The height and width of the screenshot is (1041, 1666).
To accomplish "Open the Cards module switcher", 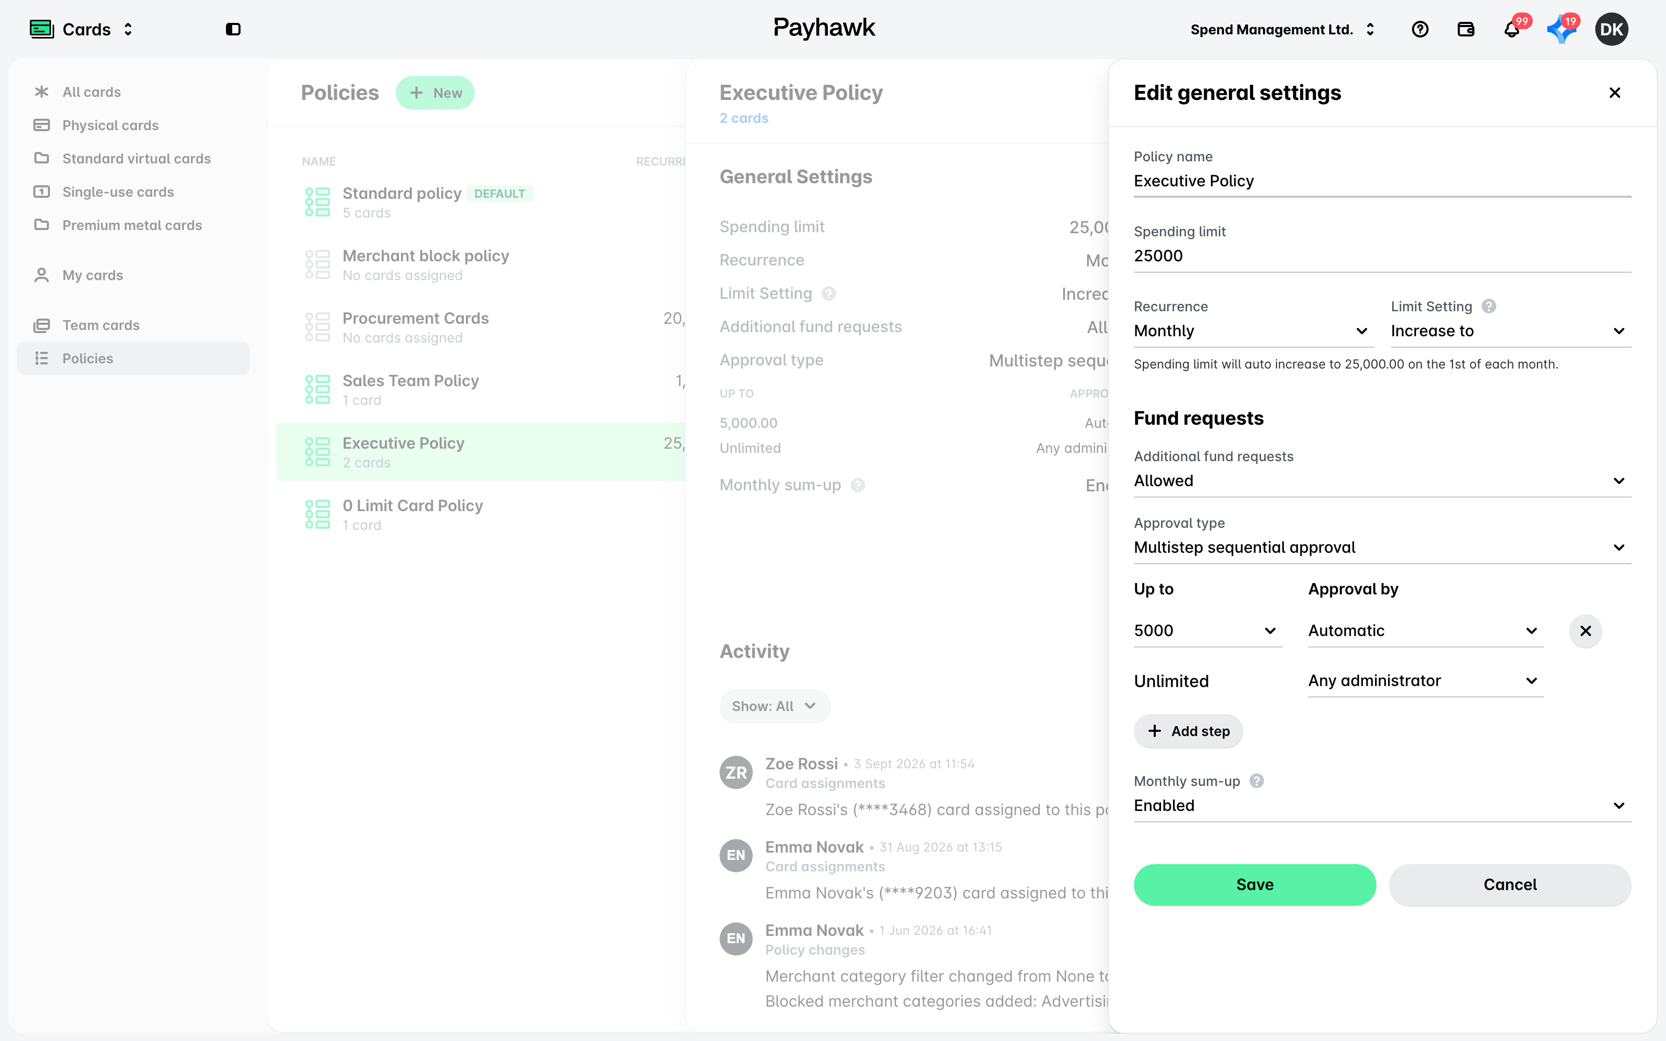I will click(x=81, y=29).
